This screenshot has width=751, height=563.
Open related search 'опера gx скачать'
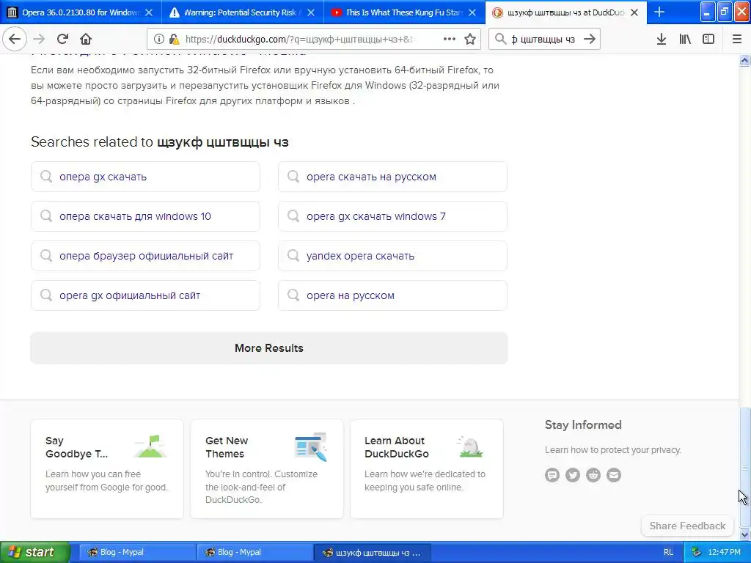point(145,177)
